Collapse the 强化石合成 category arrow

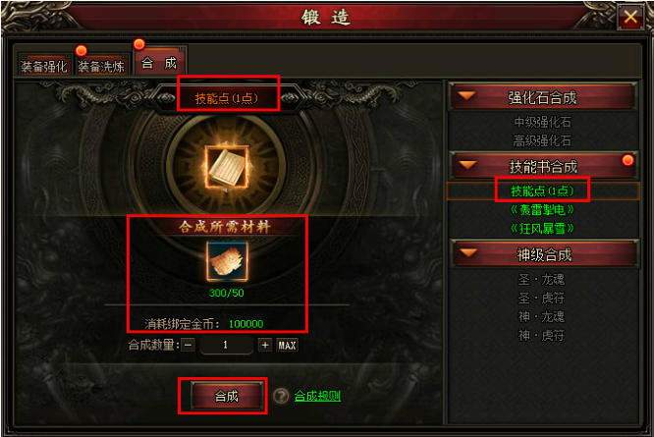pos(466,96)
